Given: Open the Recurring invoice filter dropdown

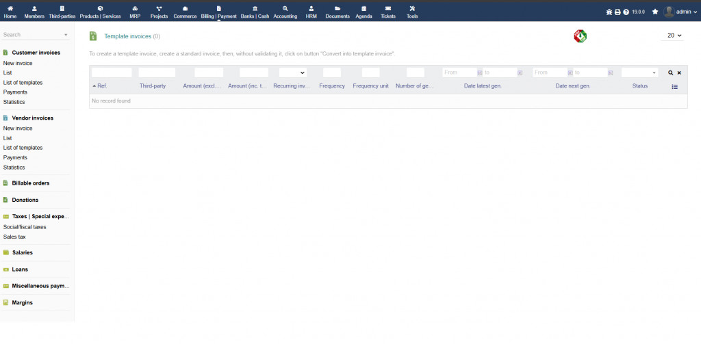Looking at the screenshot, I should tap(293, 72).
